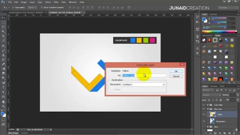This screenshot has height=135, width=240.
Task: Select the Quick Selection tool
Action: [x=3, y=31]
